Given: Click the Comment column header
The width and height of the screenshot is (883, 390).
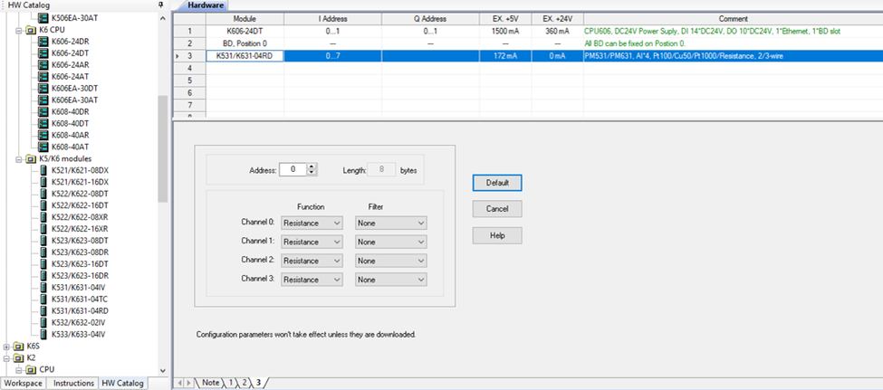Looking at the screenshot, I should 734,19.
